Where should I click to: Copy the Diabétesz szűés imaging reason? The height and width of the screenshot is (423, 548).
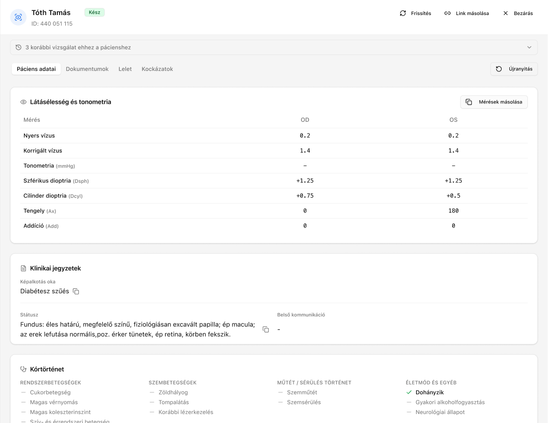click(x=76, y=291)
